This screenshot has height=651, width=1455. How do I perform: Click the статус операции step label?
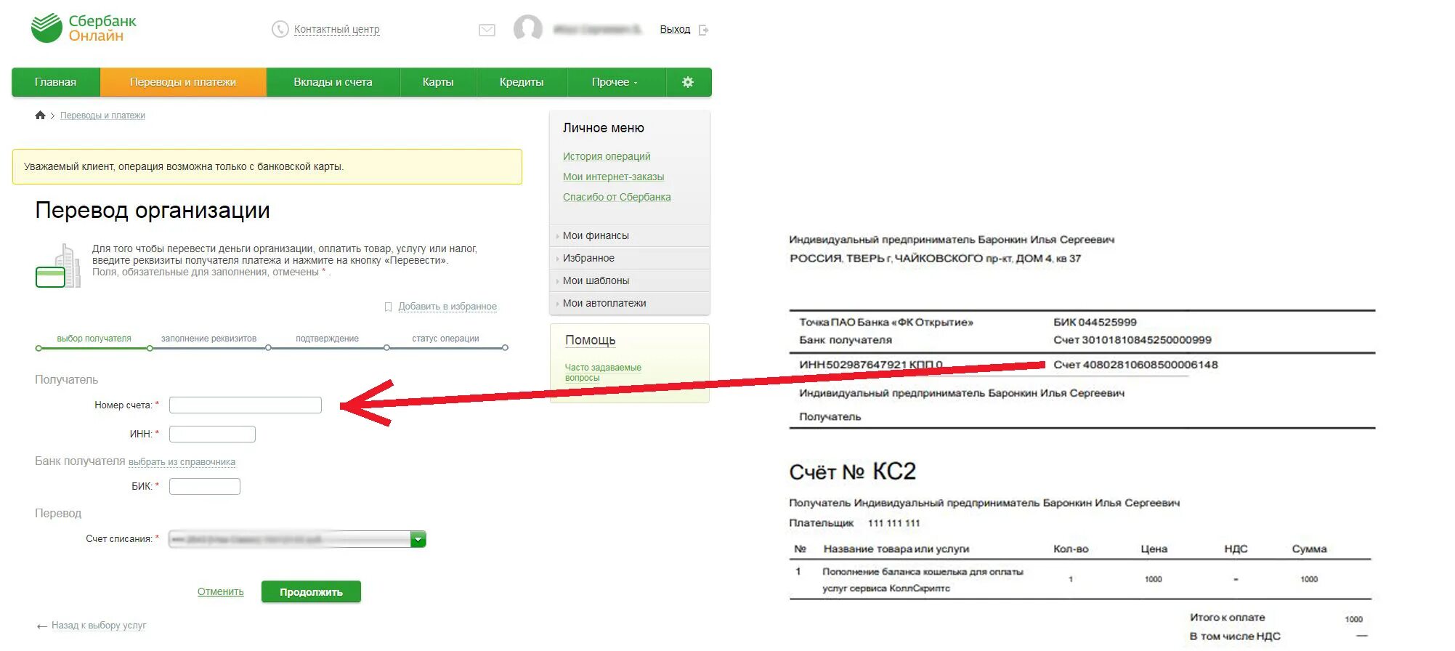[x=445, y=339]
